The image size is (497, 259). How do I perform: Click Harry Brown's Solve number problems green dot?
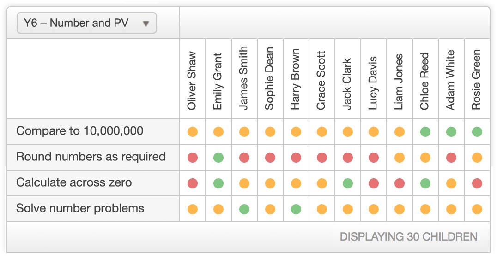(x=296, y=209)
